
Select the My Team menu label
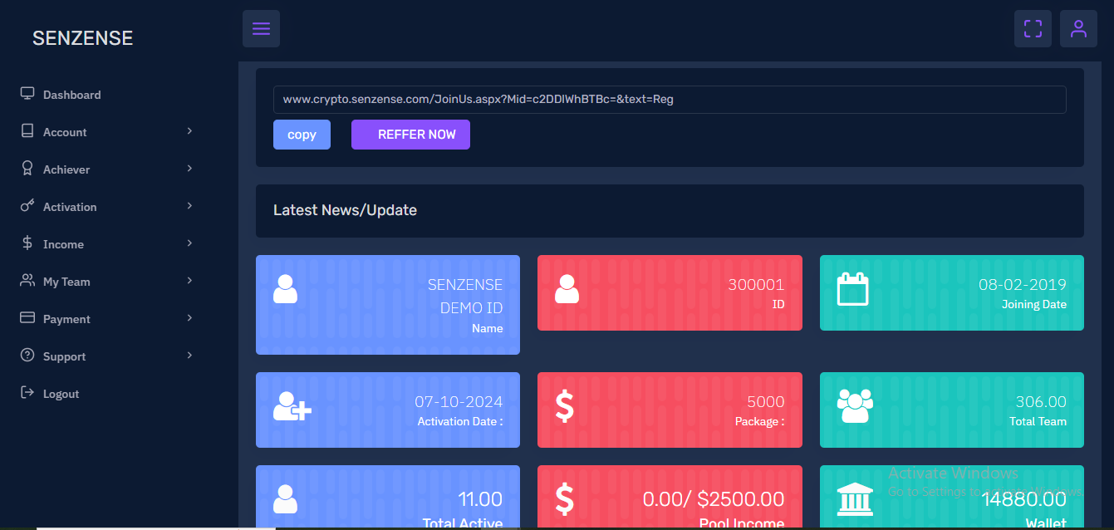66,282
